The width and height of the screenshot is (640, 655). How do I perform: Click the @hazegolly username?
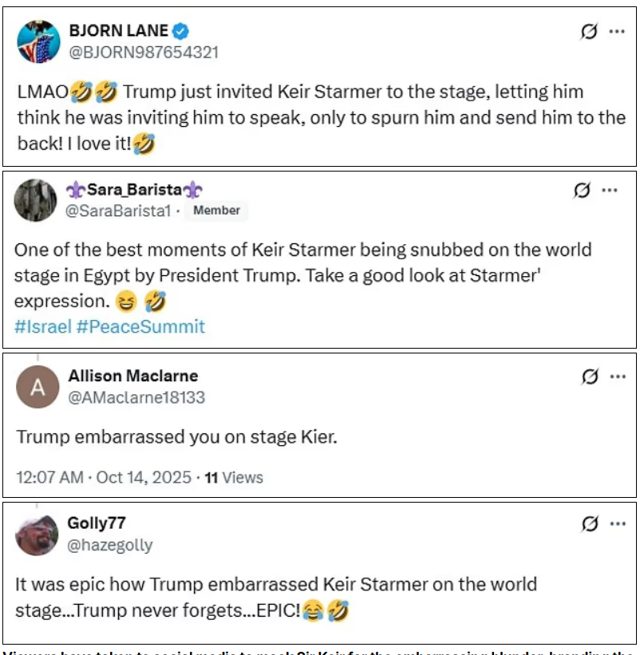point(110,546)
